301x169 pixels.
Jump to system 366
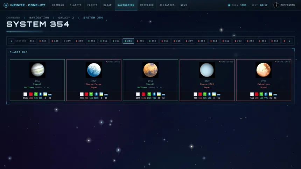[x=275, y=41]
